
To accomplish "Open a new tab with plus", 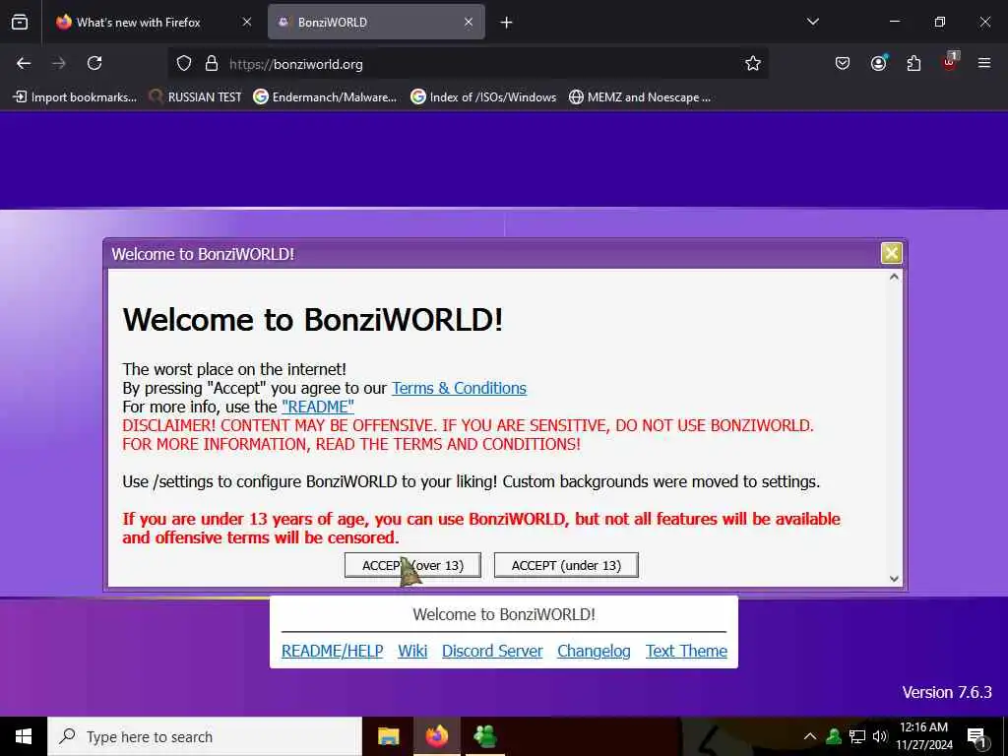I will [x=506, y=23].
